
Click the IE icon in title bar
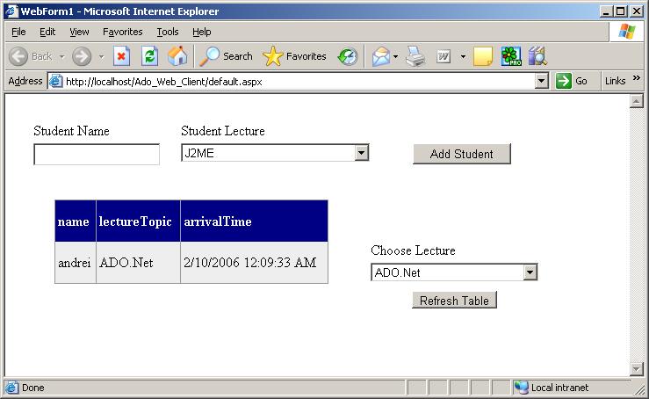(11, 11)
